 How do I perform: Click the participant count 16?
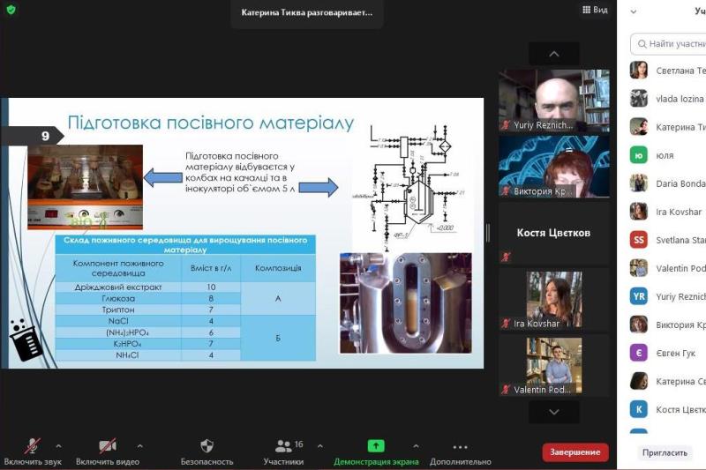point(298,444)
